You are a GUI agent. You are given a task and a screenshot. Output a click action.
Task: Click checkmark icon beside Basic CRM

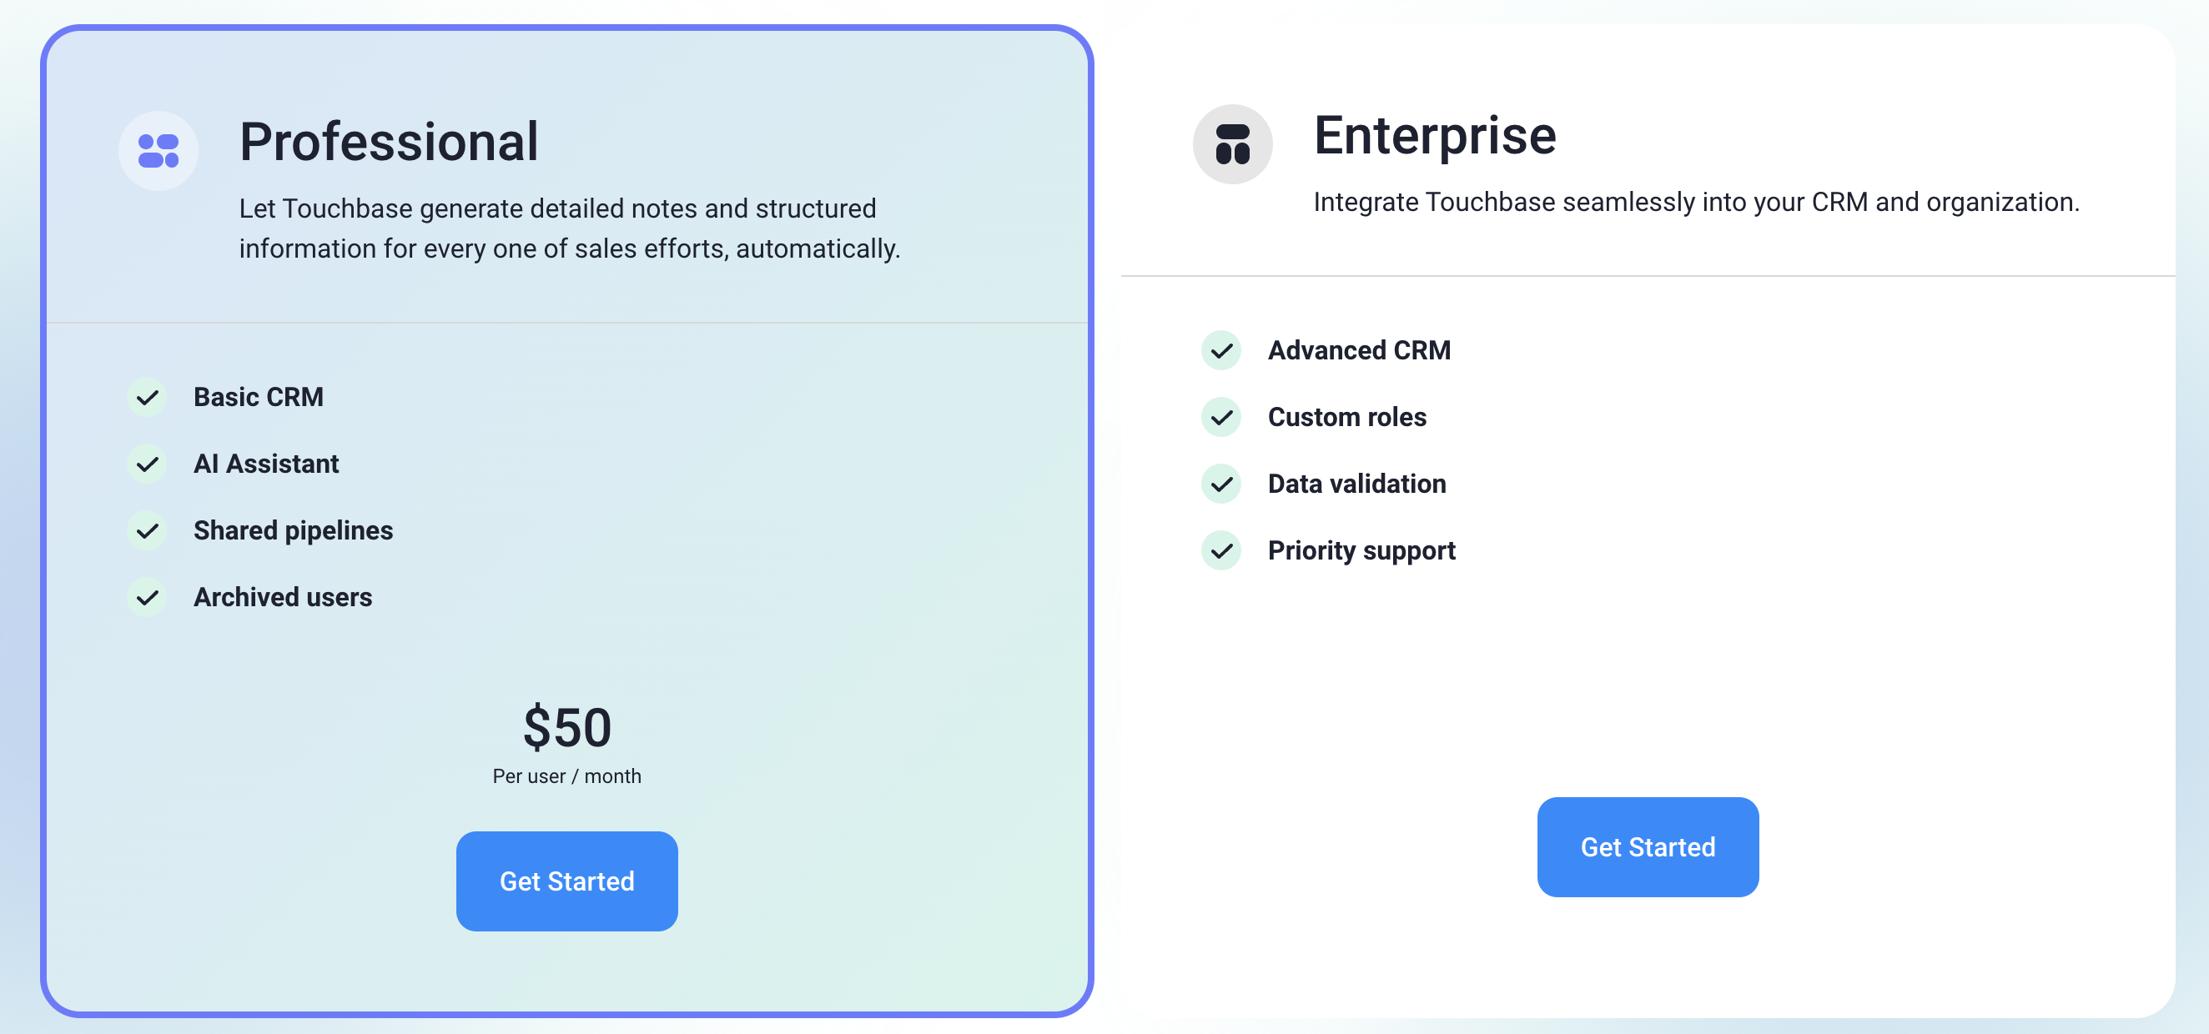coord(148,397)
